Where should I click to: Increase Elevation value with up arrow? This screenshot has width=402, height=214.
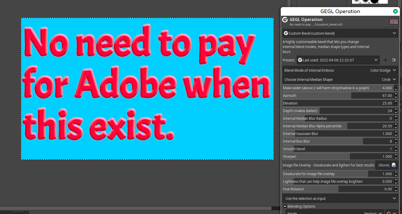tap(396, 102)
